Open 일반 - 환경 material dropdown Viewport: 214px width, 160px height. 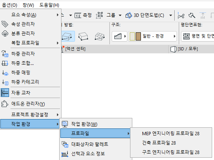tap(153, 36)
